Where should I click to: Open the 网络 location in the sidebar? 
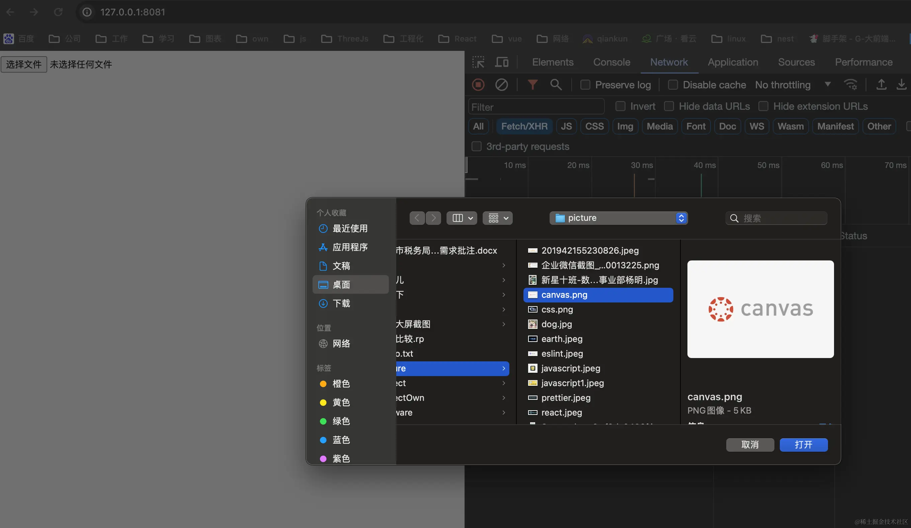pos(351,343)
